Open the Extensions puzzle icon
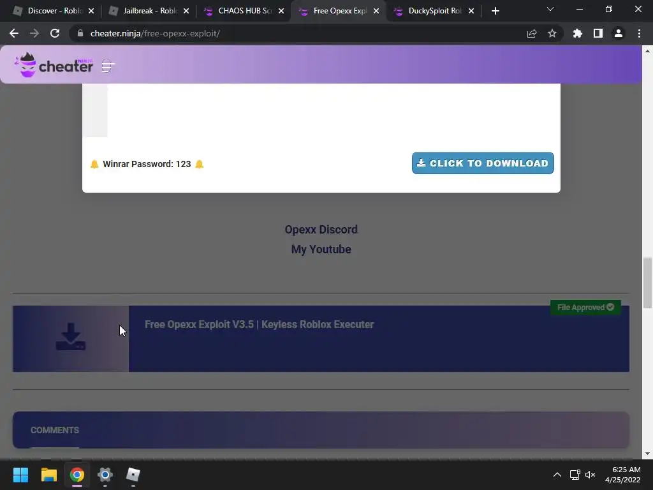The width and height of the screenshot is (653, 490). [578, 33]
